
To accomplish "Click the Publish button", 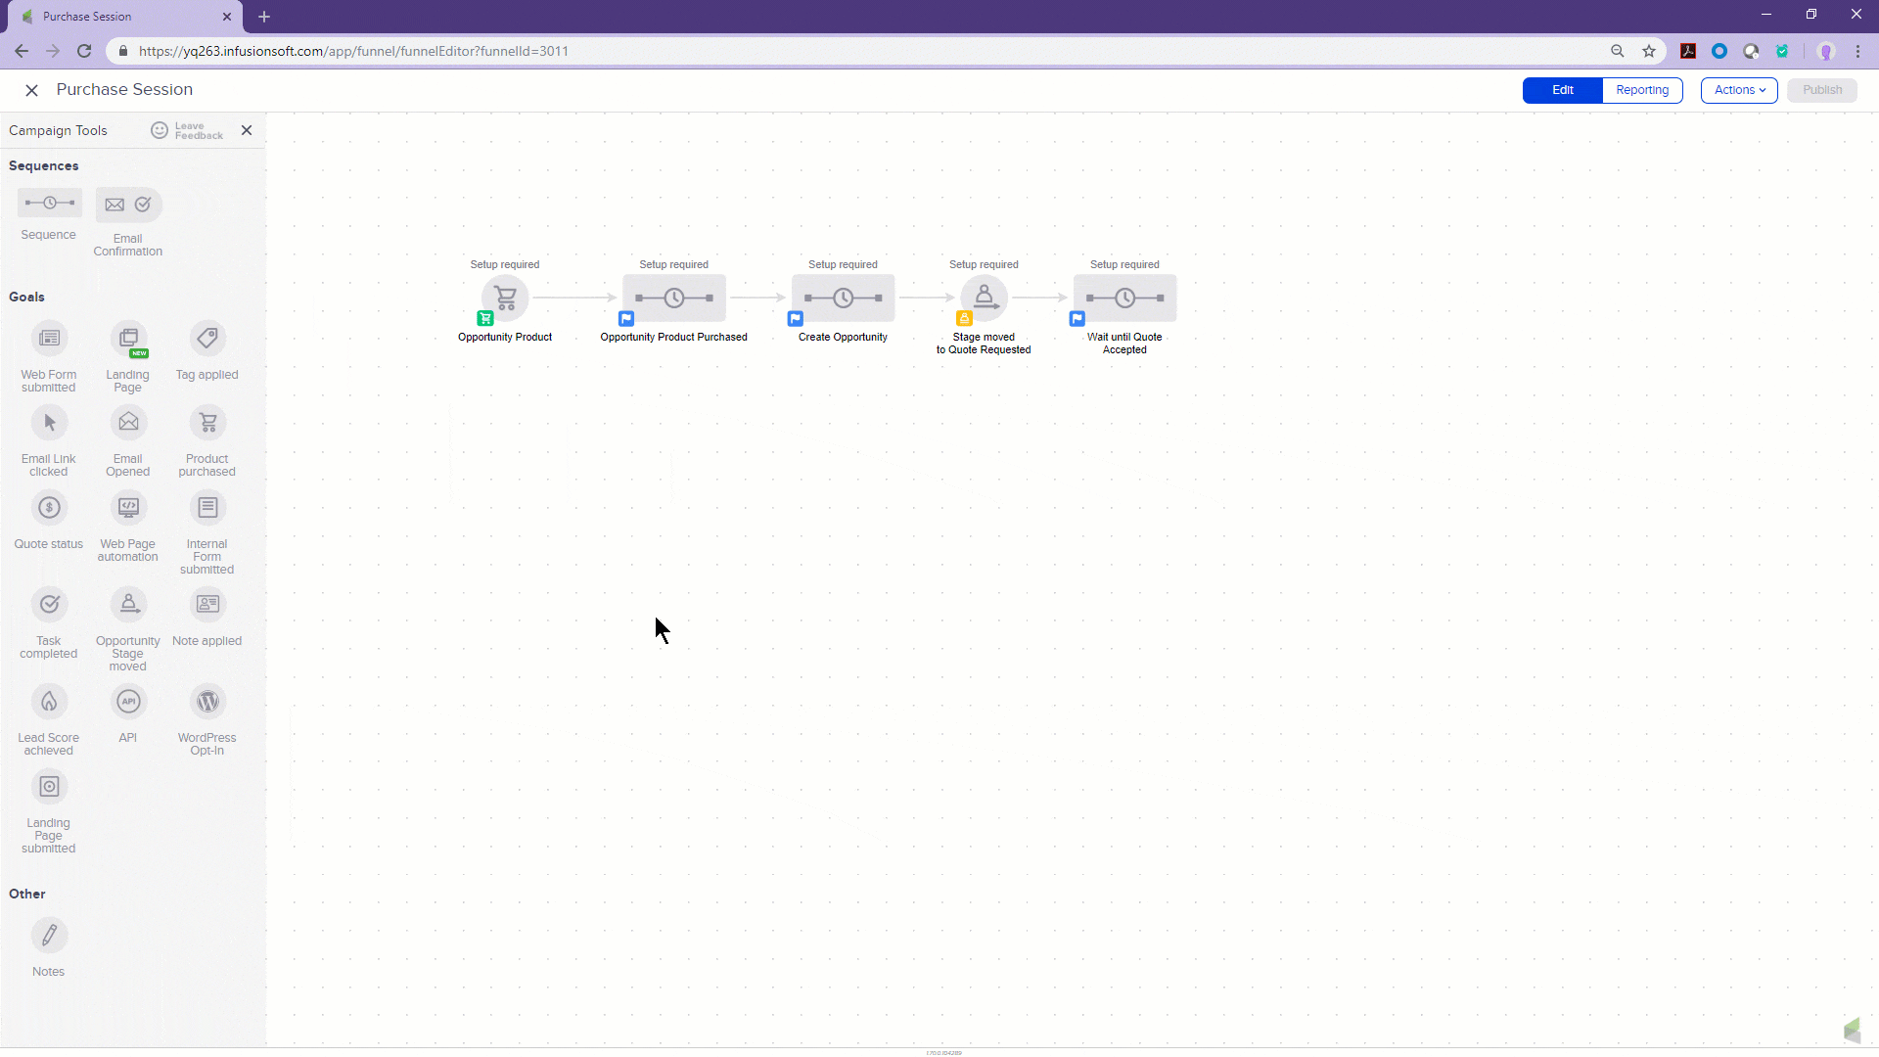I will [x=1821, y=90].
